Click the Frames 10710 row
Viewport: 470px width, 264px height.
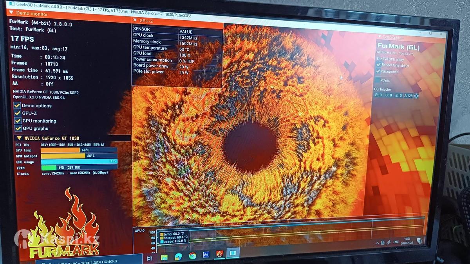coord(35,63)
